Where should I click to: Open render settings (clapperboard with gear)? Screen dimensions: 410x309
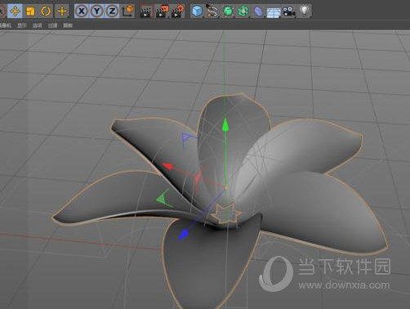(177, 11)
